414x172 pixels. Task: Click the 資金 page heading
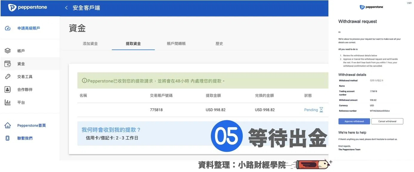(77, 28)
